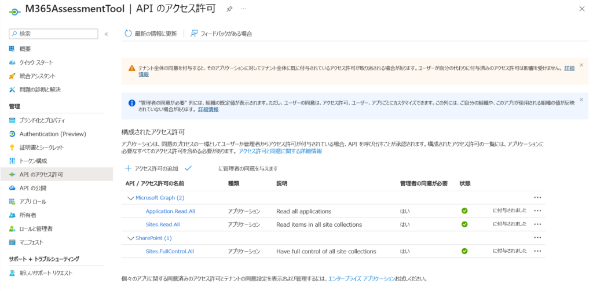The height and width of the screenshot is (291, 593).
Task: Open the more options ellipsis beside the title
Action: (x=243, y=9)
